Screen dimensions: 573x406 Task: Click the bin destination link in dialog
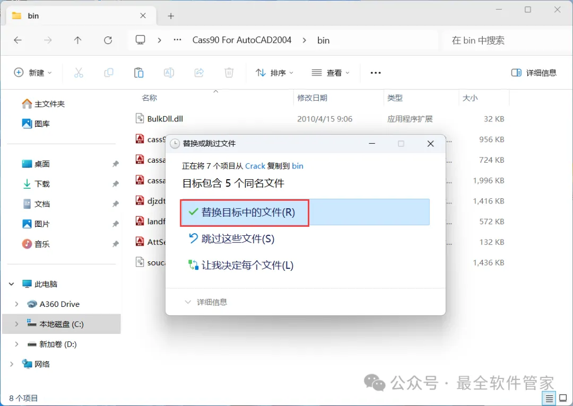pos(298,166)
